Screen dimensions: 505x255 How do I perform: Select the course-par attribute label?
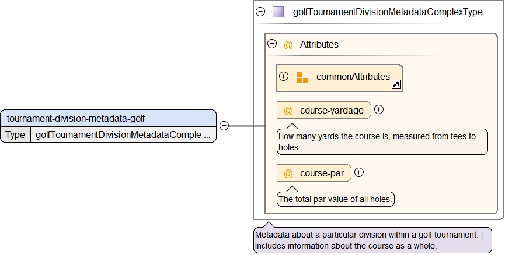(x=322, y=173)
